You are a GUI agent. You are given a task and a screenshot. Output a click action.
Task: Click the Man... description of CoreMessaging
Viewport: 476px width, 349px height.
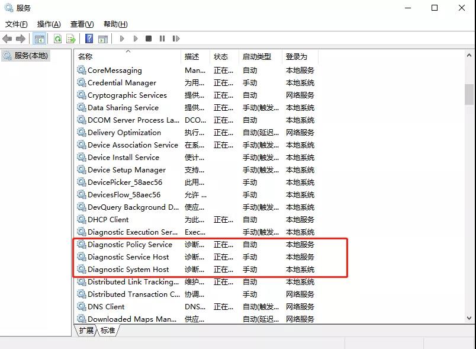[195, 71]
